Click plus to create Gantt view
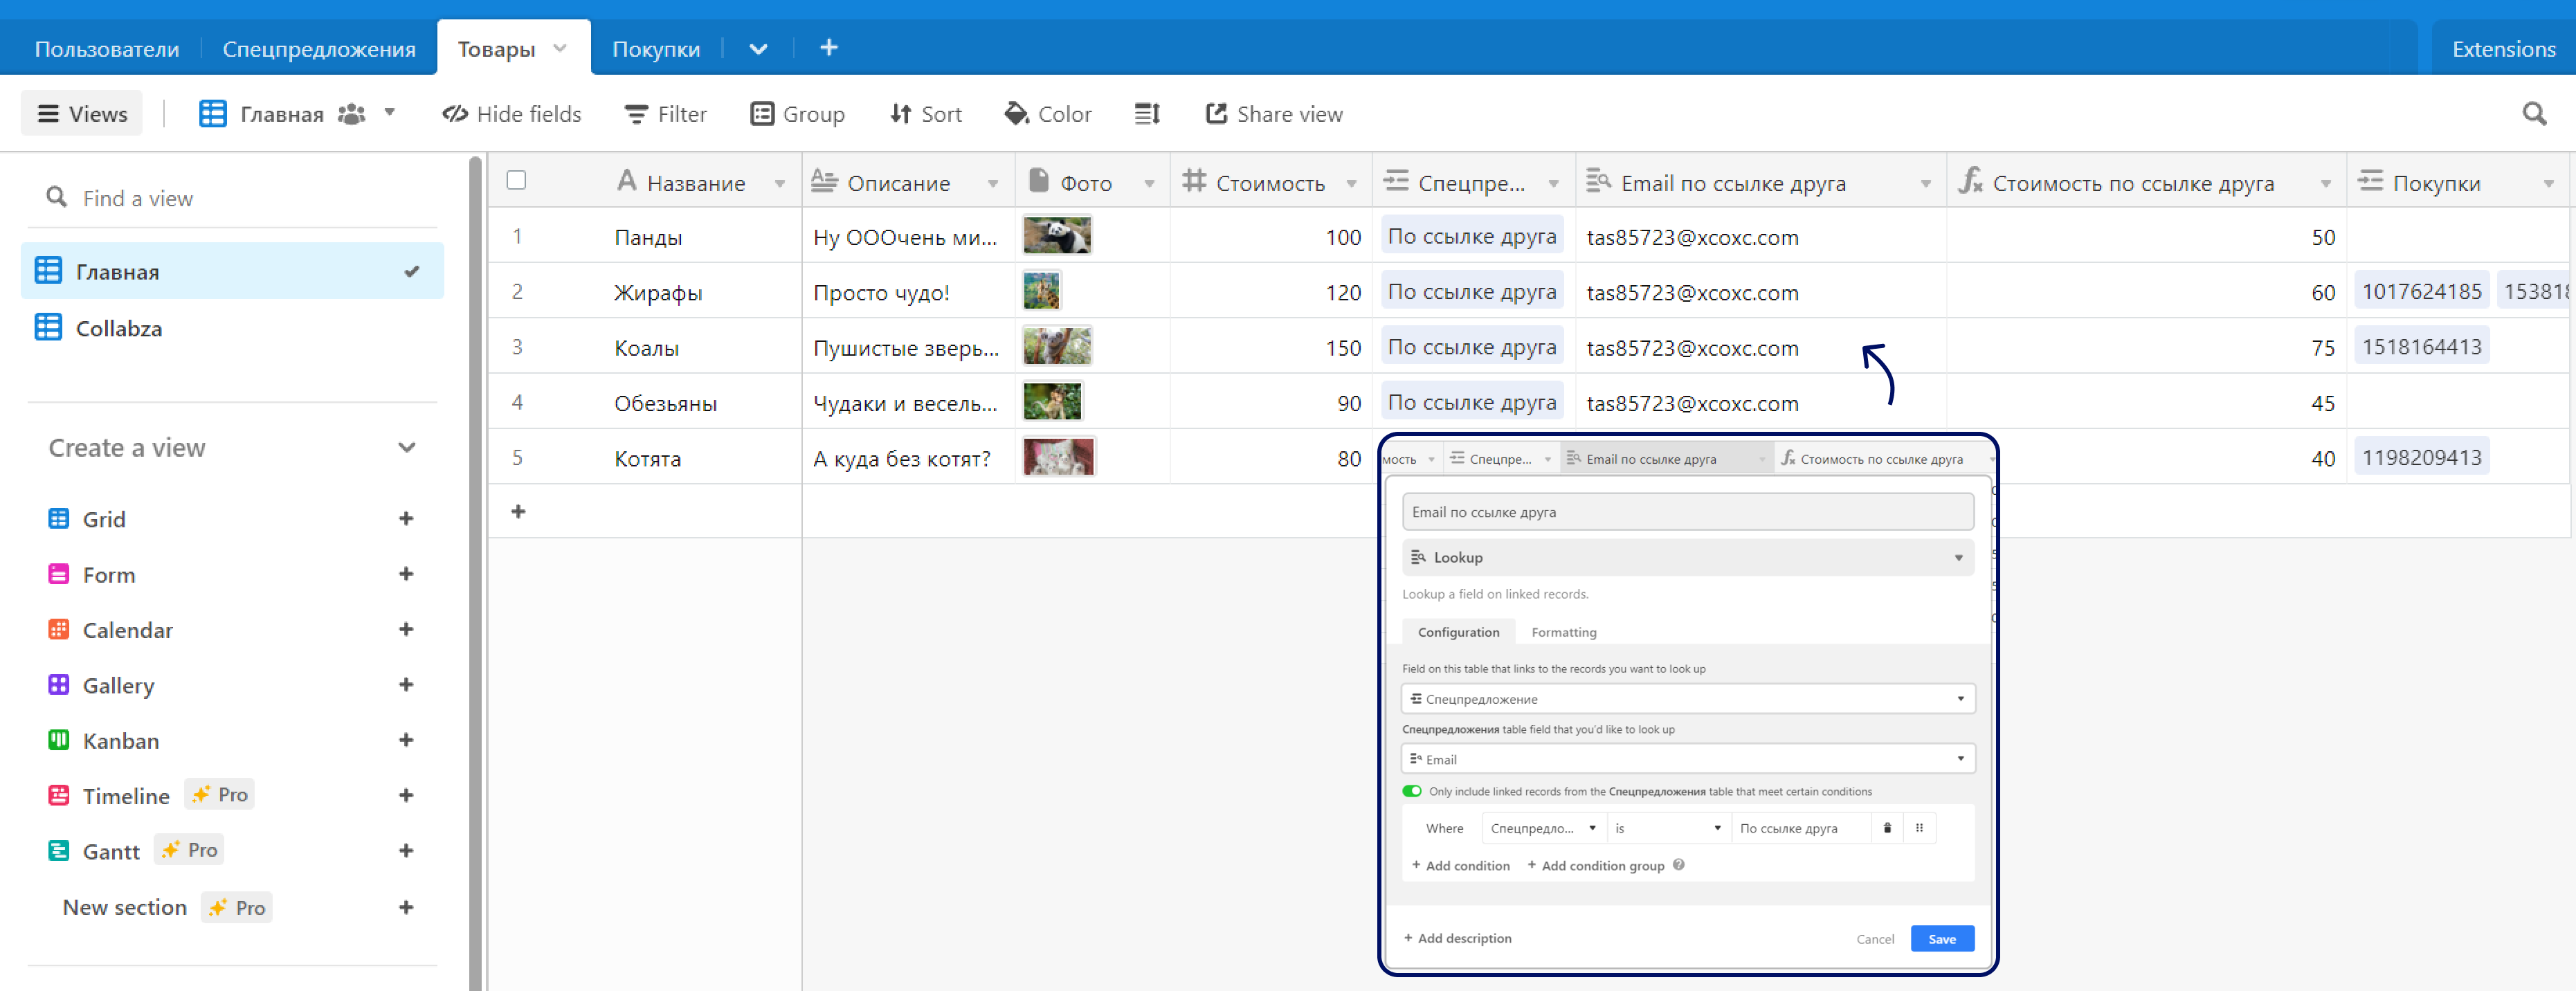This screenshot has width=2576, height=991. click(406, 851)
